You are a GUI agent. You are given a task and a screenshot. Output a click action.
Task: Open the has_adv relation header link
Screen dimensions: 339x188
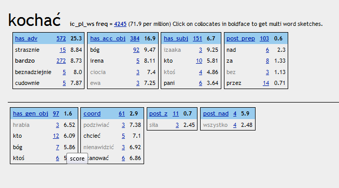click(x=26, y=38)
